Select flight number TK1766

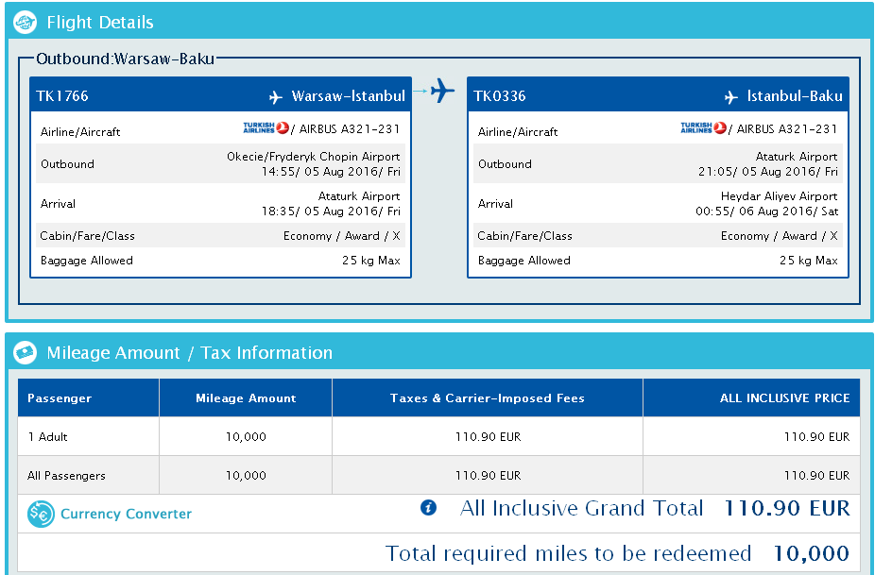[x=62, y=96]
